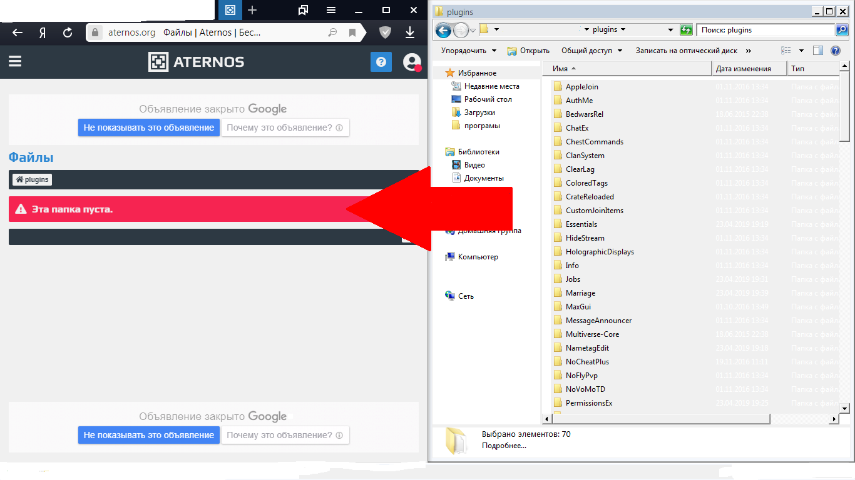Open 'Загрузки' in sidebar
The width and height of the screenshot is (855, 480).
tap(479, 112)
